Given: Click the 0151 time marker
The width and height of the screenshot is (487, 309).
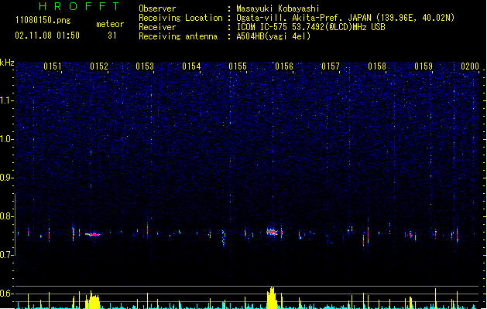Looking at the screenshot, I should [53, 66].
